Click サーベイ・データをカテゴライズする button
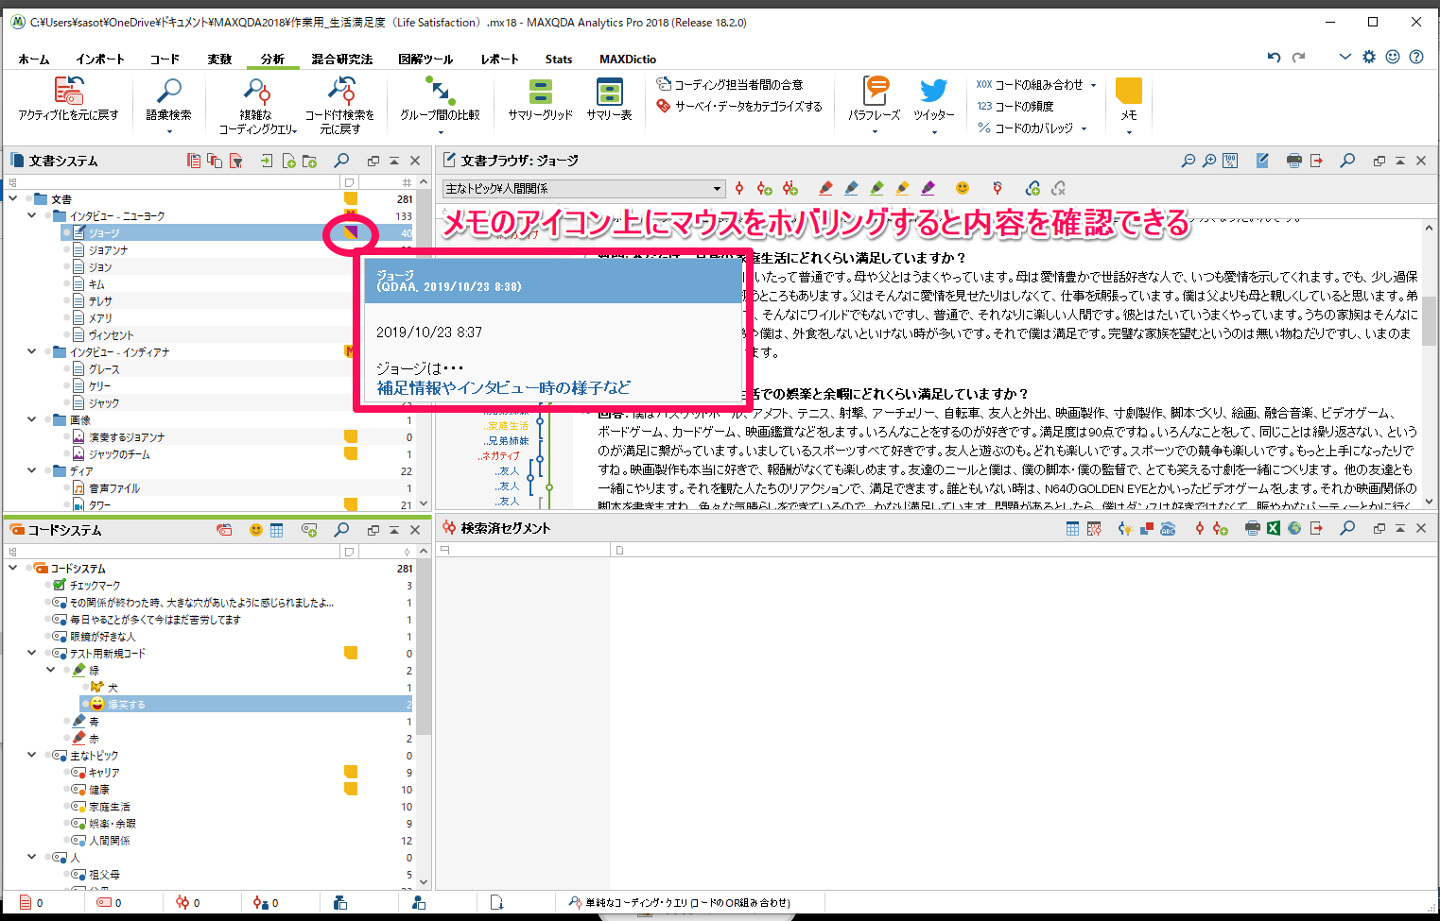Screen dimensions: 1440x921 739,107
